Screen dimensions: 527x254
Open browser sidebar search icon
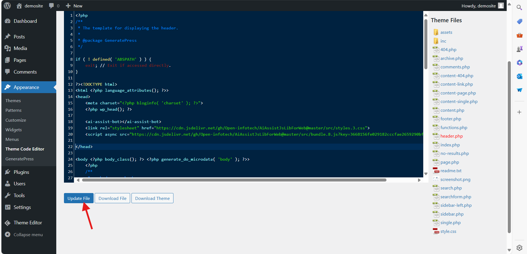pyautogui.click(x=519, y=7)
